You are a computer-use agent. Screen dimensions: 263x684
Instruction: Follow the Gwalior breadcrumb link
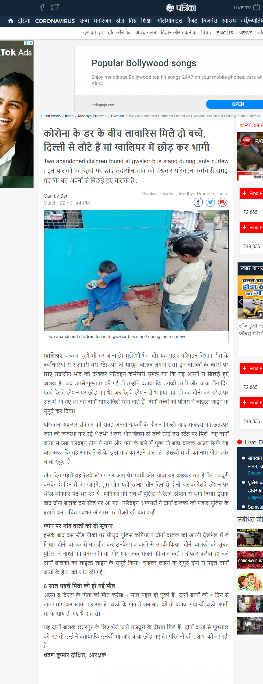118,116
